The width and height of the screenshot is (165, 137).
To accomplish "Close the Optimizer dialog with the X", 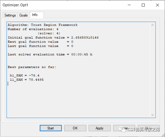I will (157, 5).
